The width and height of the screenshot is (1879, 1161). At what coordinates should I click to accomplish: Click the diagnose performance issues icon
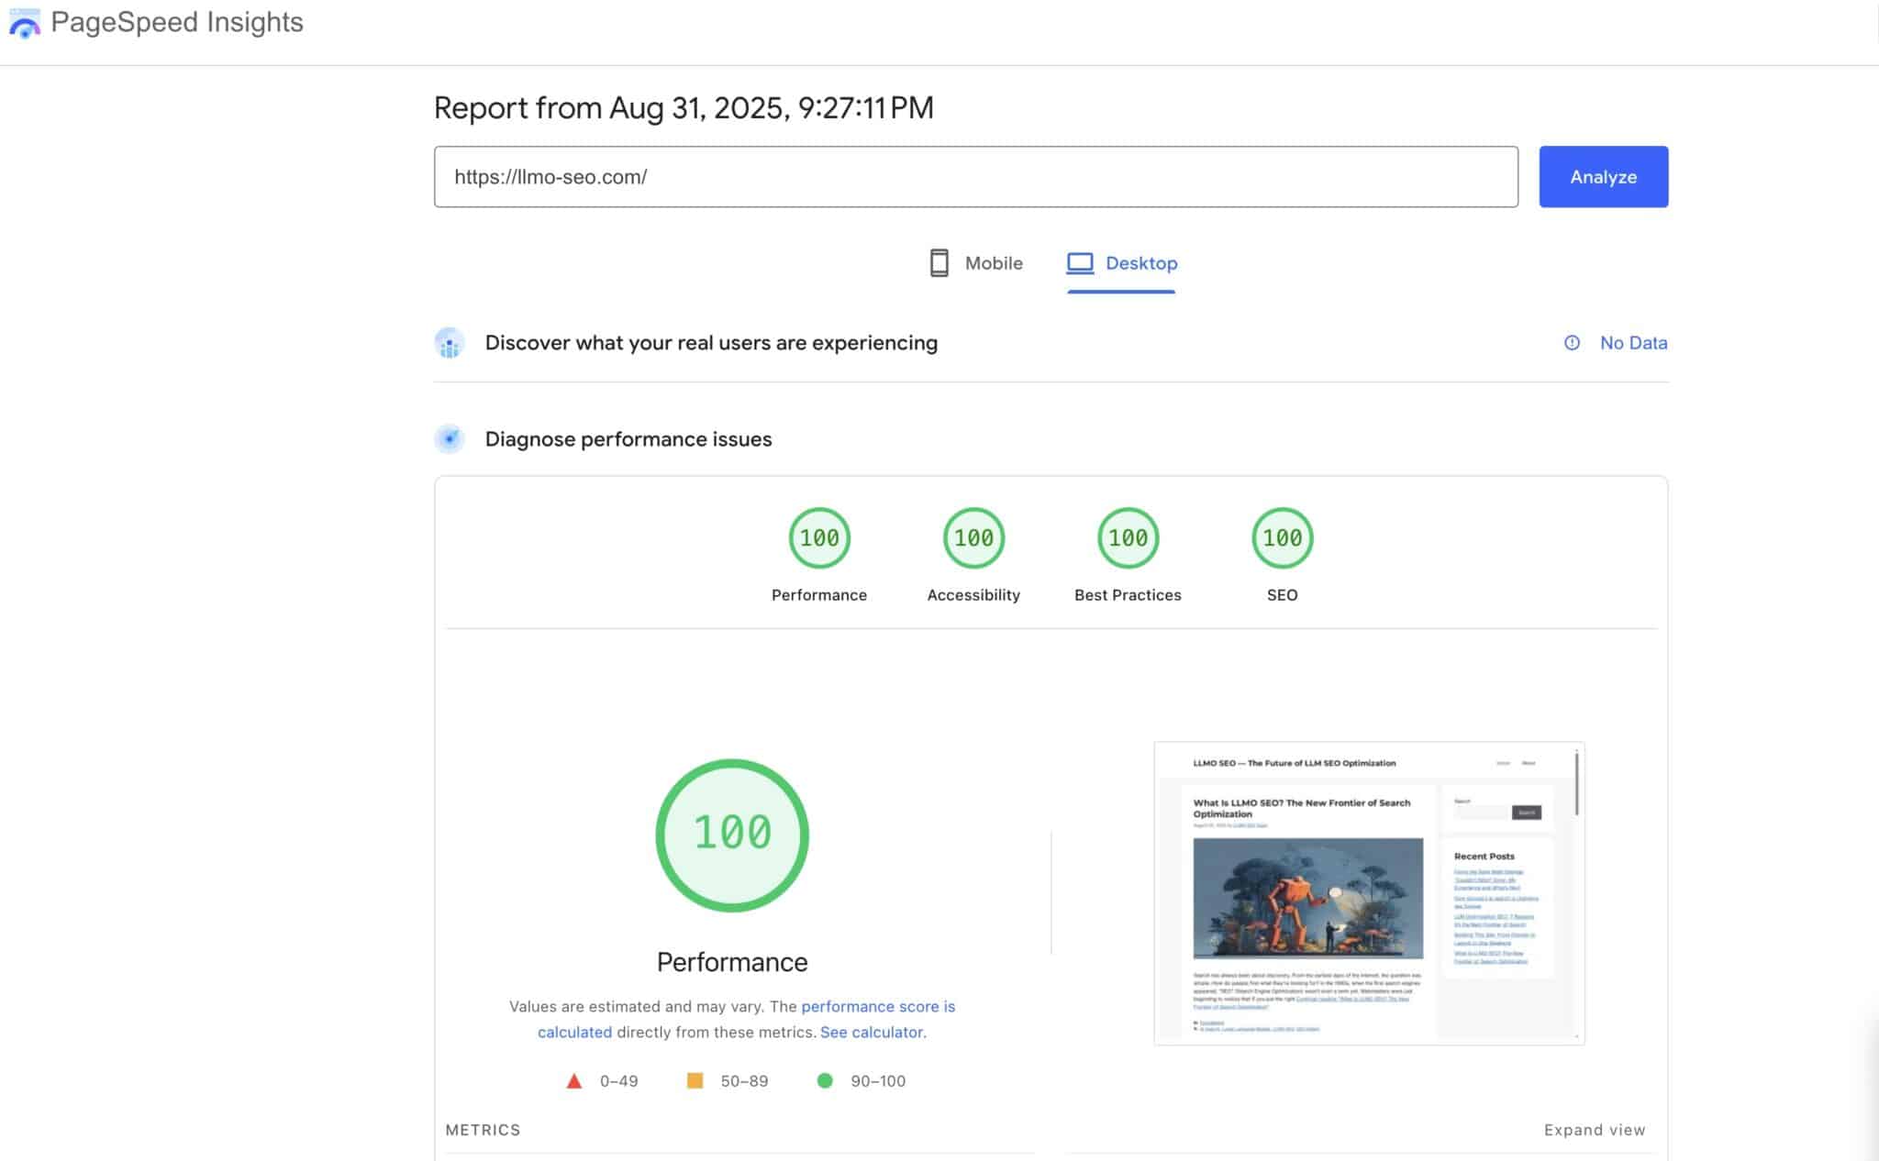[x=450, y=439]
